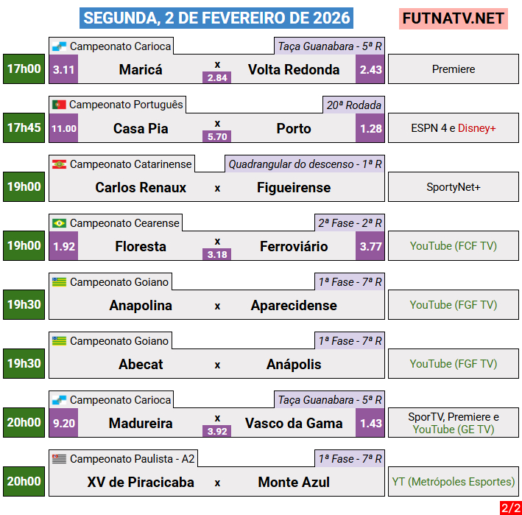
Task: Open the YouTube (FCF TV) stream link
Action: (x=454, y=246)
